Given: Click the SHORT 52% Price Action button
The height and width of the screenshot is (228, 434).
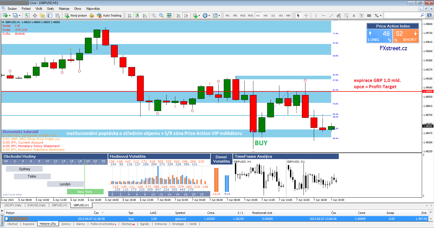Looking at the screenshot, I should point(406,36).
